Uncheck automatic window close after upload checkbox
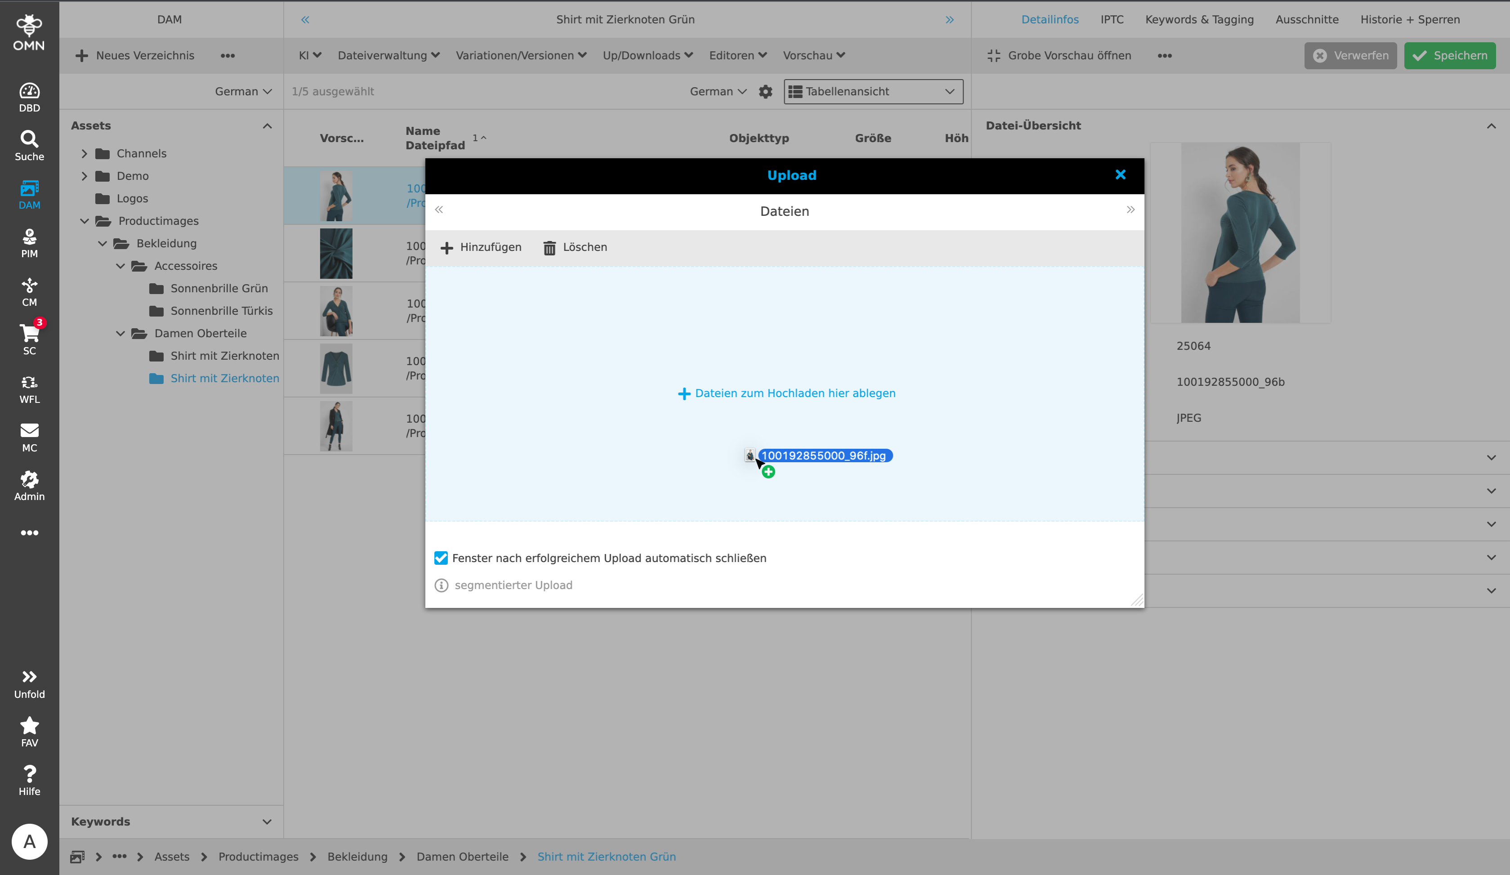The height and width of the screenshot is (875, 1510). 441,558
